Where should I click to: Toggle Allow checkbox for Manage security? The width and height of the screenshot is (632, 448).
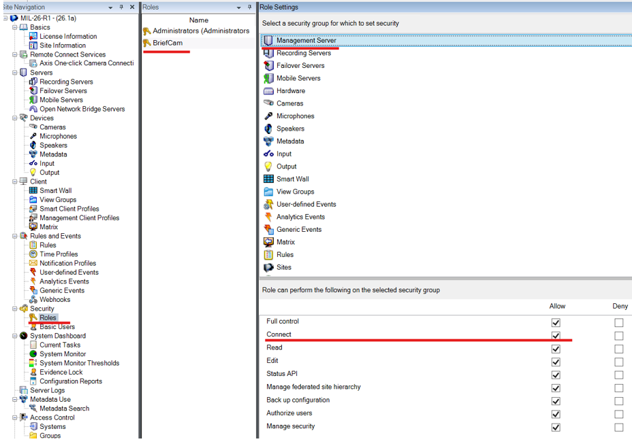556,428
